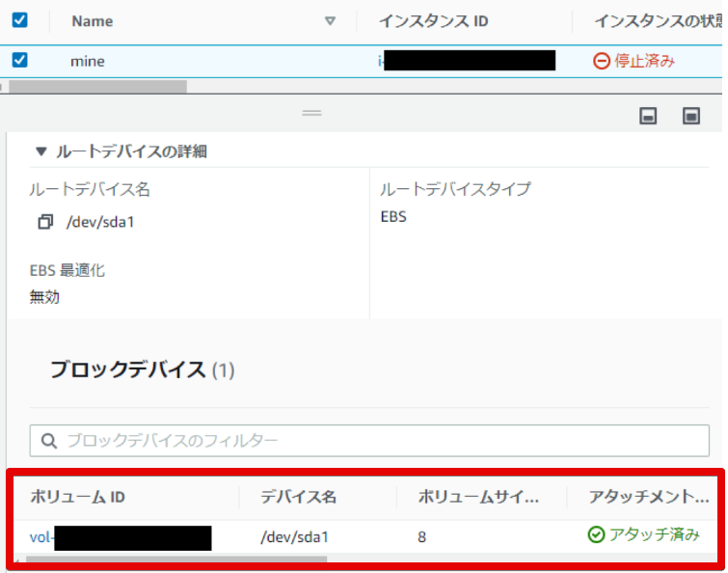728x573 pixels.
Task: Click the 停止済み stopped status
Action: [x=644, y=61]
